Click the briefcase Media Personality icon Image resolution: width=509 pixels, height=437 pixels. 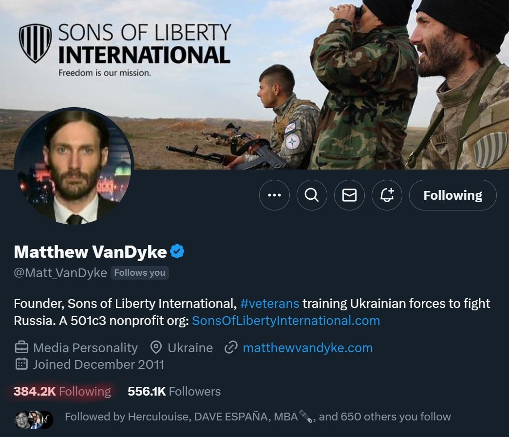(x=22, y=347)
